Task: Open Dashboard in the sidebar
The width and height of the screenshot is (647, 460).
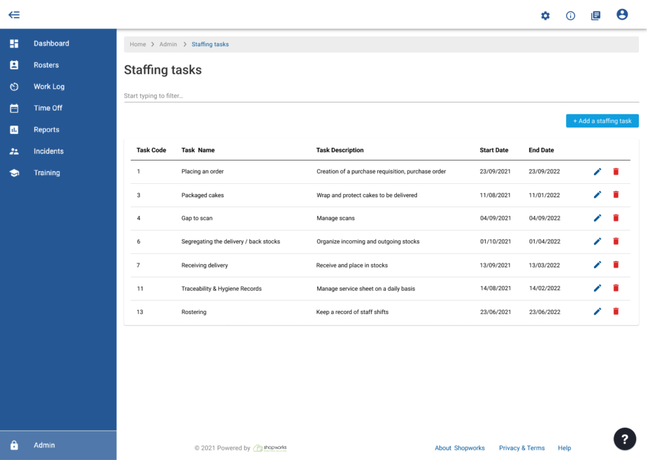Action: [51, 44]
